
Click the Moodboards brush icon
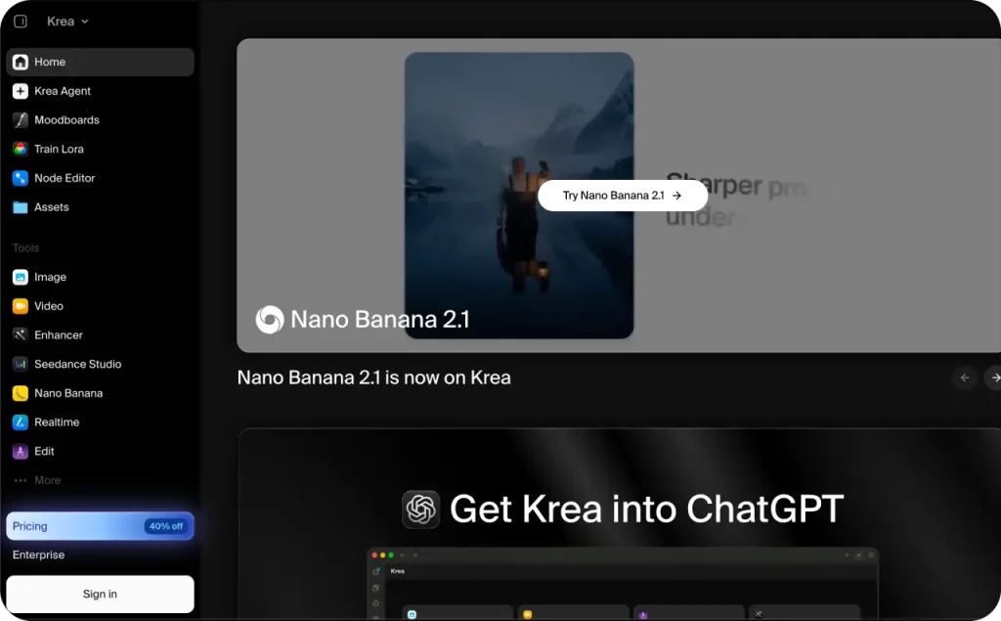[21, 120]
